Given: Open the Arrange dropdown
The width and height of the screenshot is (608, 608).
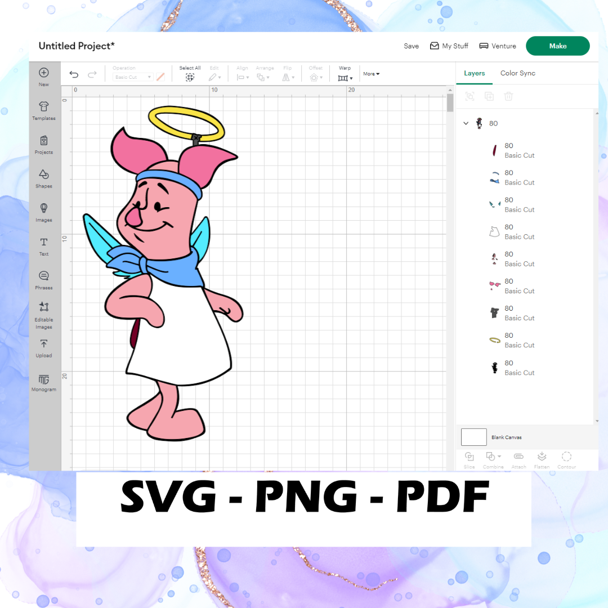Looking at the screenshot, I should 263,77.
